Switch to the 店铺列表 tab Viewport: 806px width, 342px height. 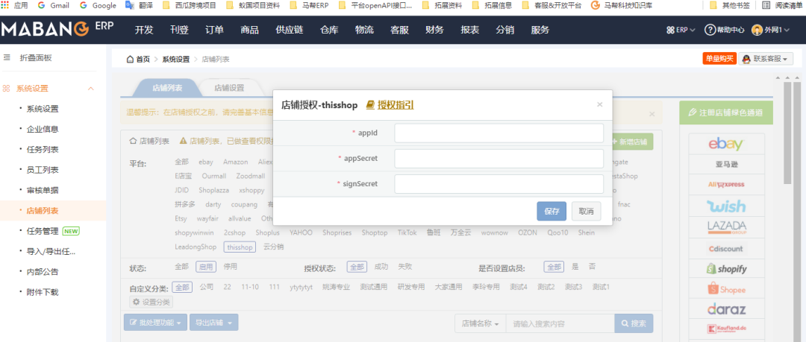168,88
